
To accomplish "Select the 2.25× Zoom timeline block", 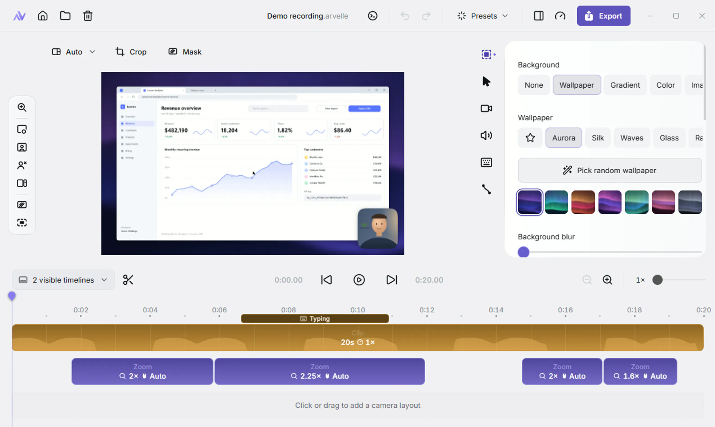I will point(319,371).
